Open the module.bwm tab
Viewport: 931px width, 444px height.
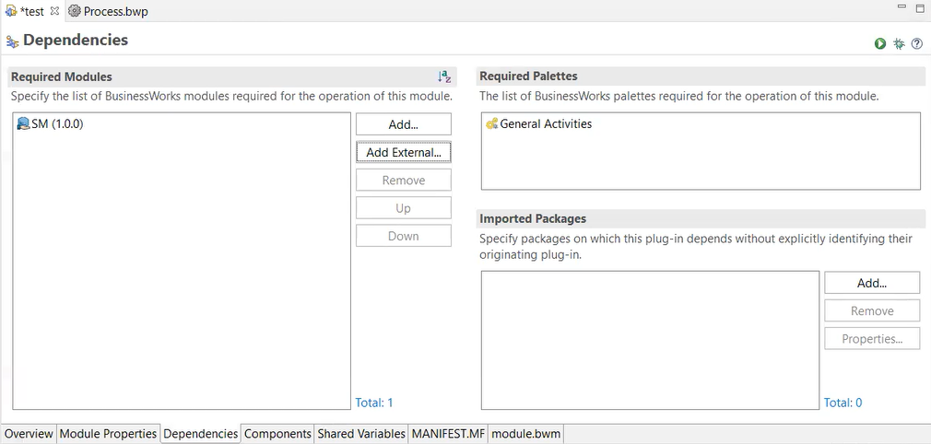[x=525, y=434]
